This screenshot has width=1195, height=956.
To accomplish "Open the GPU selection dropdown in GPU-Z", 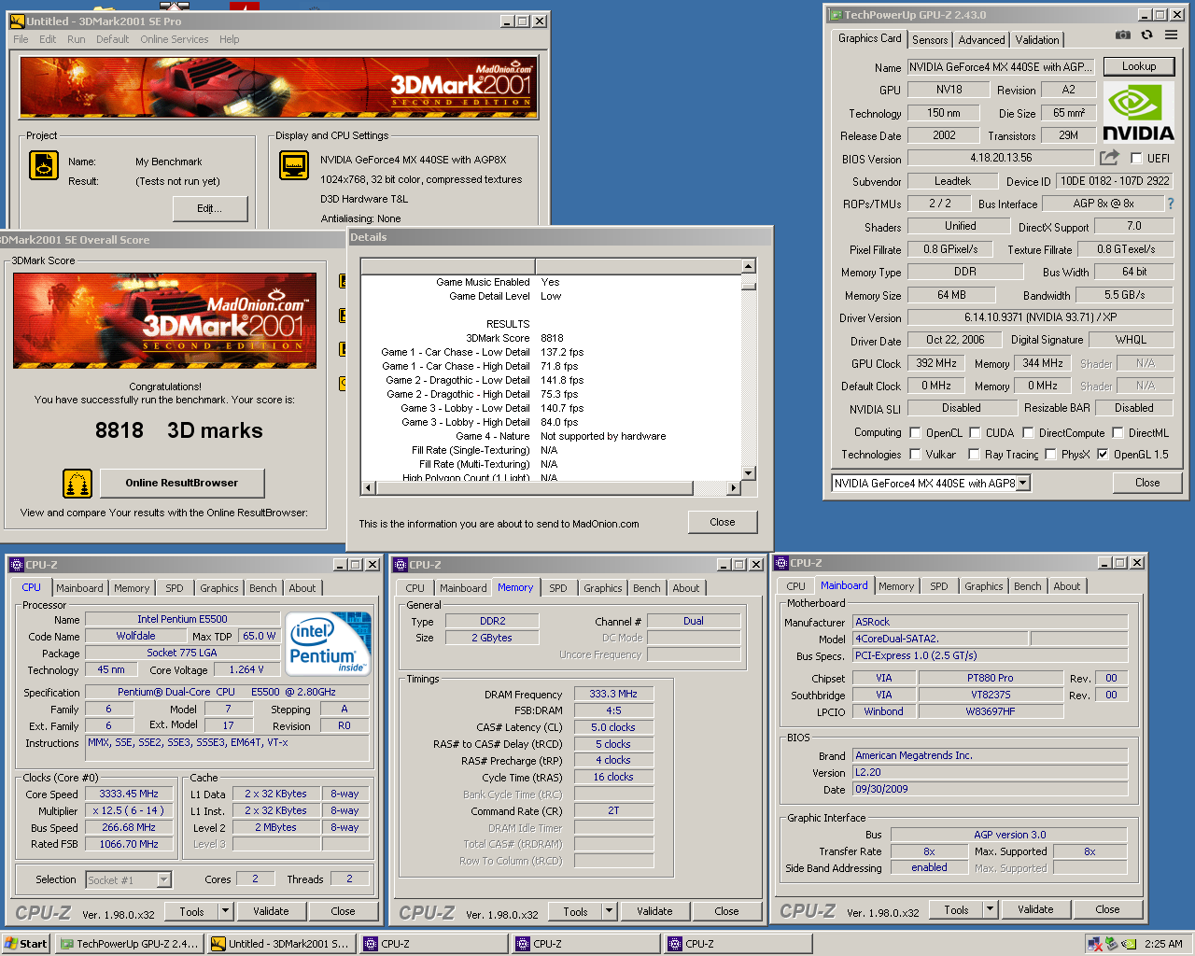I will coord(1022,483).
